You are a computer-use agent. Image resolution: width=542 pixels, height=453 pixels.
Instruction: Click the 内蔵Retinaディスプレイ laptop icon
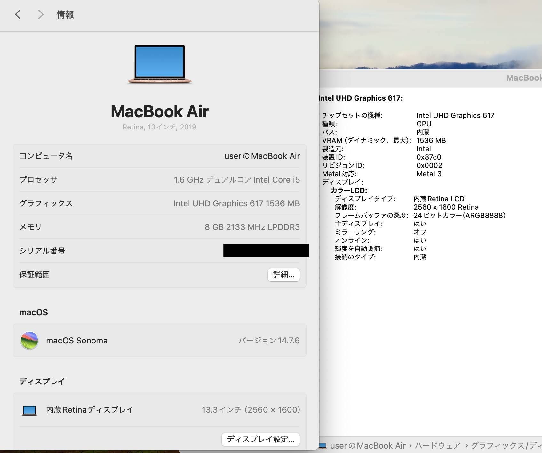[x=29, y=410]
